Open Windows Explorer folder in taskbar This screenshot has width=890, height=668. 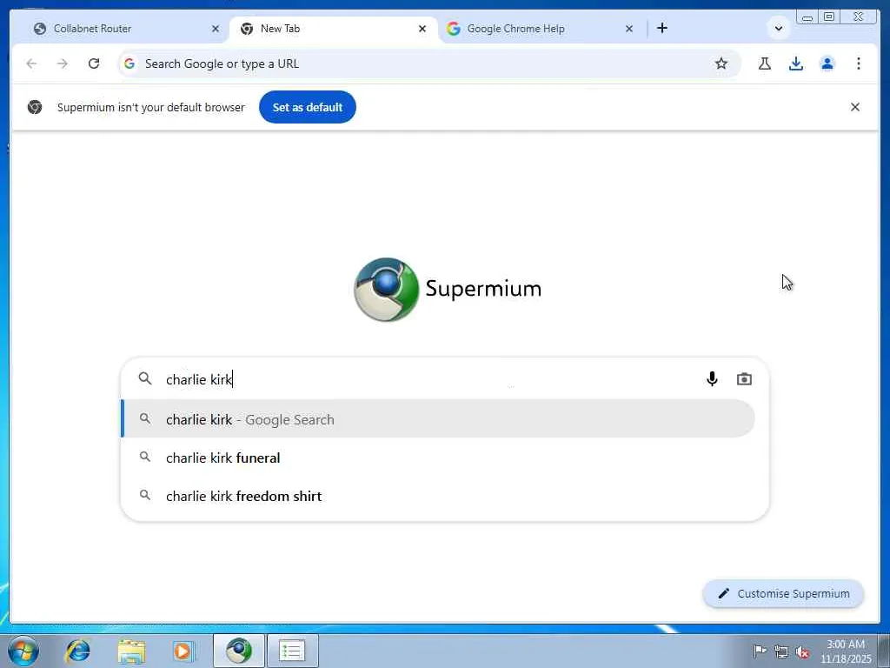[x=131, y=651]
